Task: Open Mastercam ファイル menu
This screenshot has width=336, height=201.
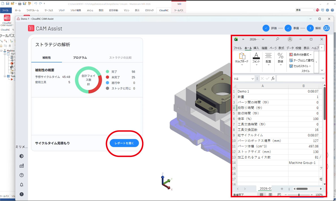Action: (6, 10)
